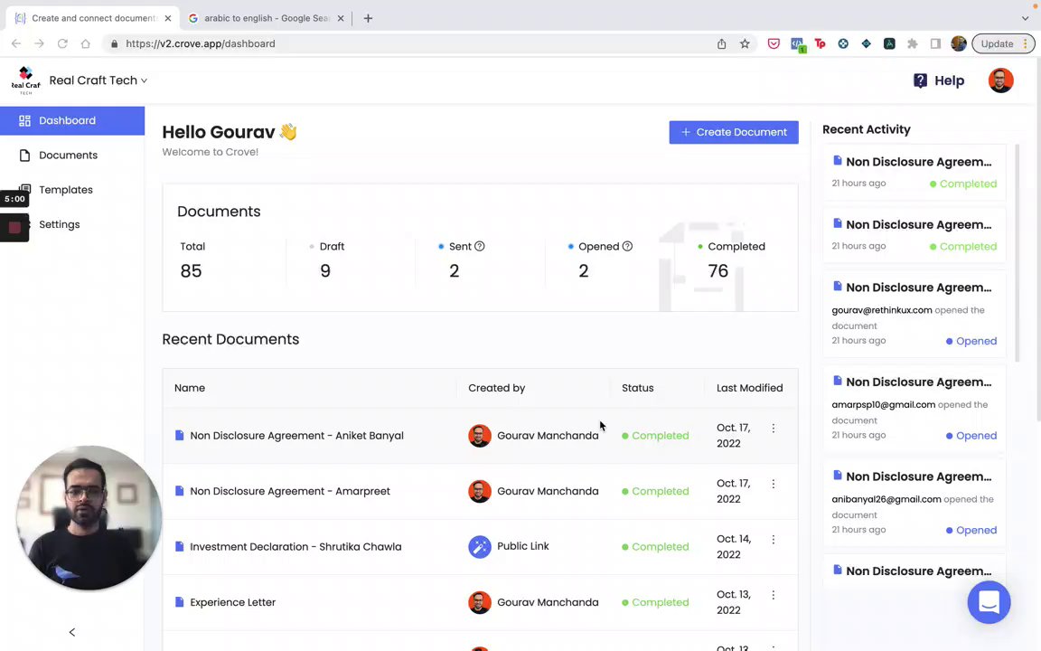Go to Templates in the sidebar
The image size is (1041, 651).
coord(66,190)
